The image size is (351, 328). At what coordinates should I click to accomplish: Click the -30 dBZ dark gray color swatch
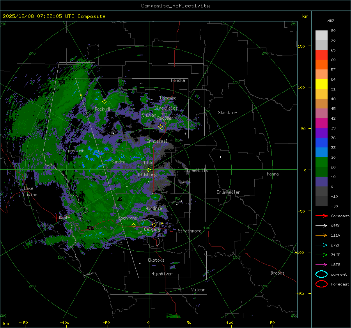point(321,201)
